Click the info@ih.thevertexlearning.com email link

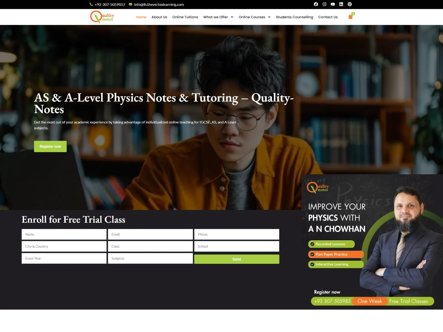point(159,4)
